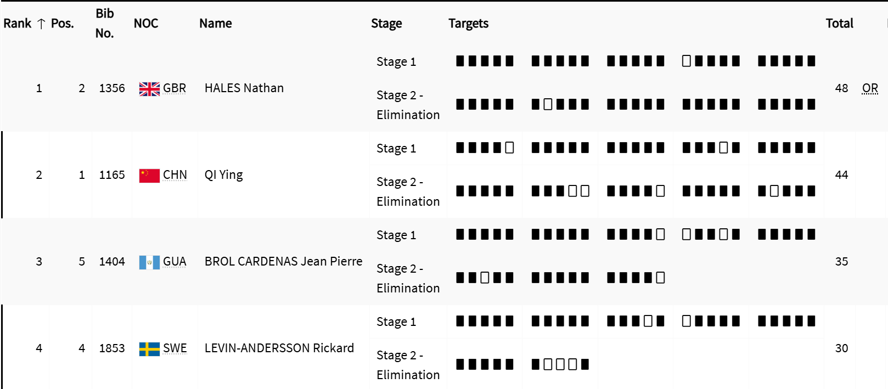Sort the table by Rank column

[x=18, y=24]
